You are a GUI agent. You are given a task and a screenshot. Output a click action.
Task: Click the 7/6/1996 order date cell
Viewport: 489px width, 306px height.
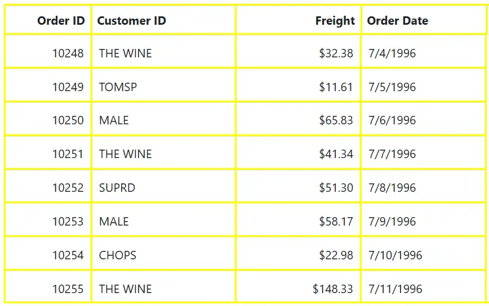point(392,120)
